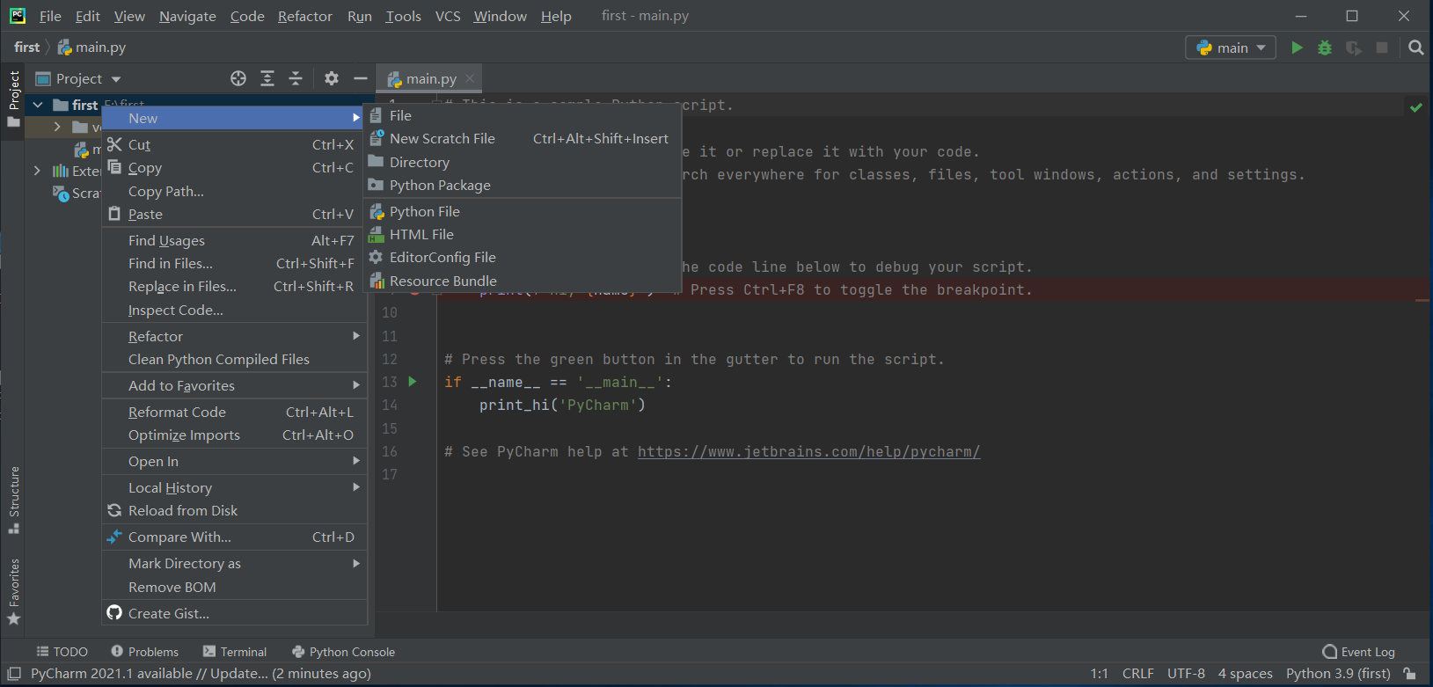Open the main run configuration dropdown
The image size is (1433, 687).
tap(1231, 48)
